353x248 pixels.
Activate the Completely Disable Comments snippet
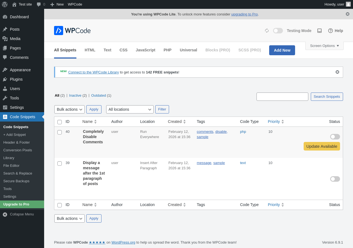pyautogui.click(x=335, y=137)
